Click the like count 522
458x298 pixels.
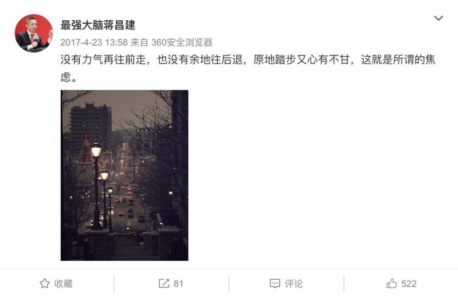point(409,284)
